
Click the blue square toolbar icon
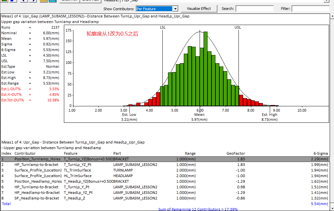[x=12, y=1]
